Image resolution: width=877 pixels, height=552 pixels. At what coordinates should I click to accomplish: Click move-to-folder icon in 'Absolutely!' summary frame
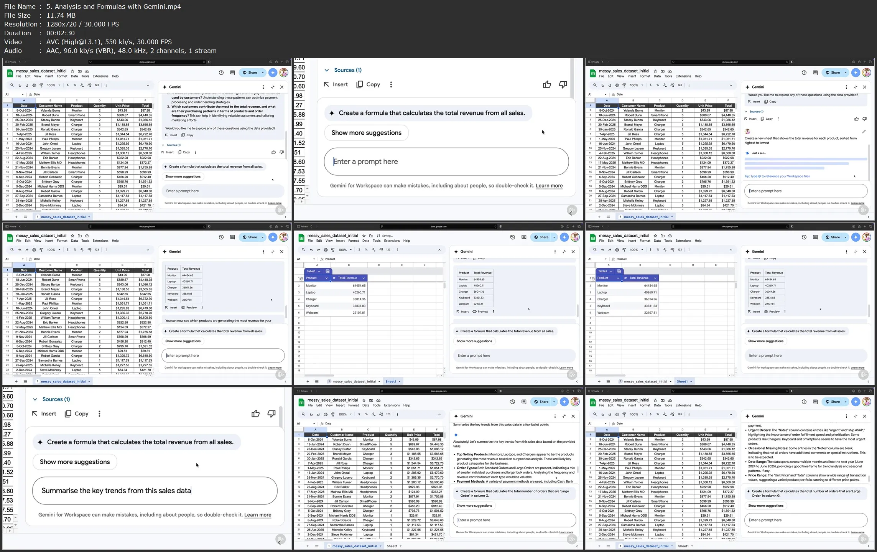pos(371,400)
